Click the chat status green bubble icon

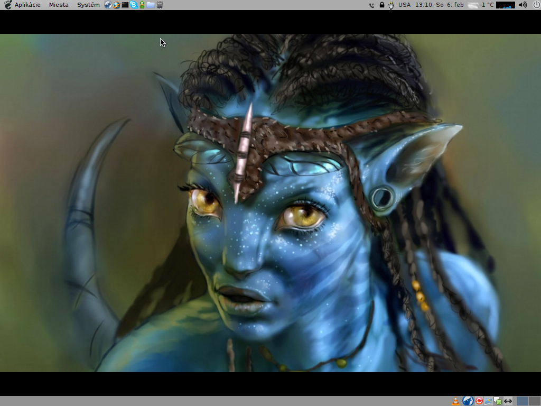[x=498, y=401]
